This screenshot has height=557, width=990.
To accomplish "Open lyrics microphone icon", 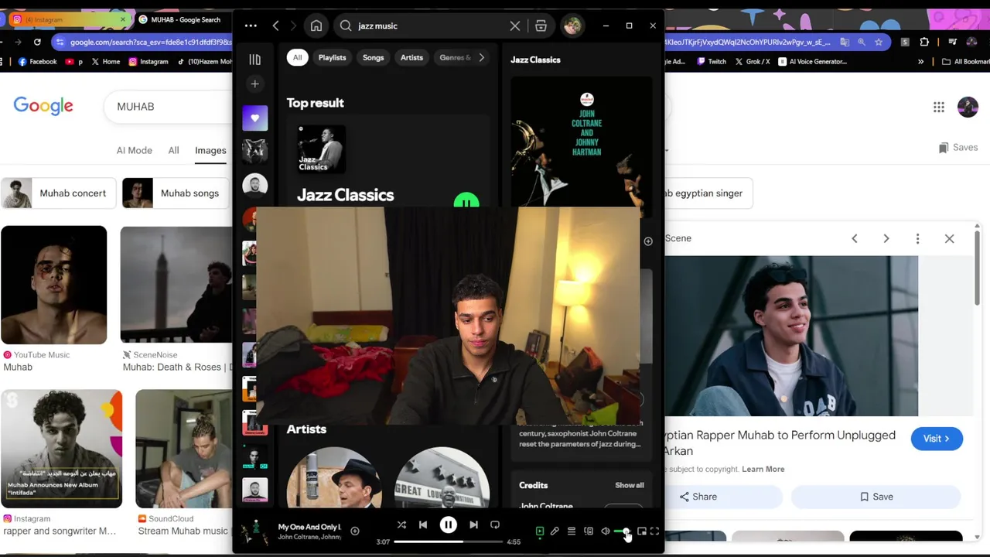I will (555, 531).
